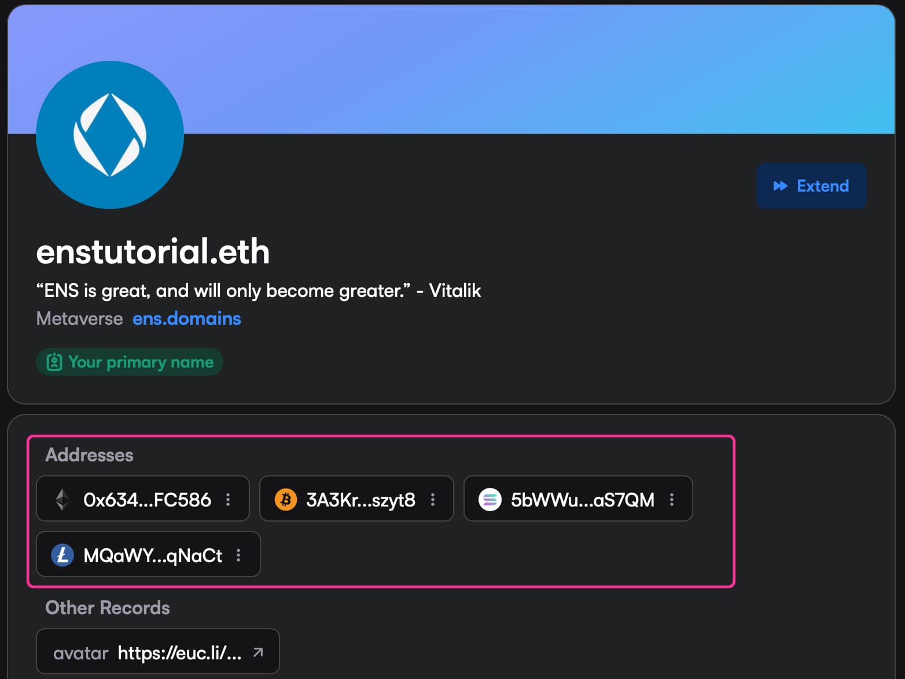Open the avatar record URL
This screenshot has width=905, height=679.
[179, 652]
